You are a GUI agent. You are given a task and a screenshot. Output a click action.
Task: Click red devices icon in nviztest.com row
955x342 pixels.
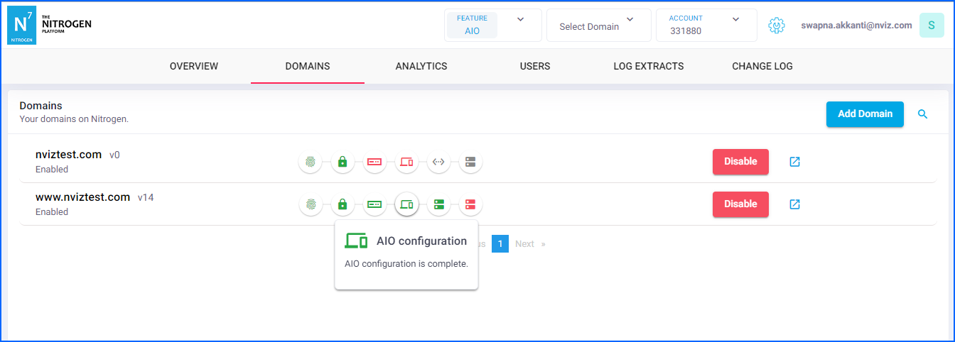coord(406,162)
